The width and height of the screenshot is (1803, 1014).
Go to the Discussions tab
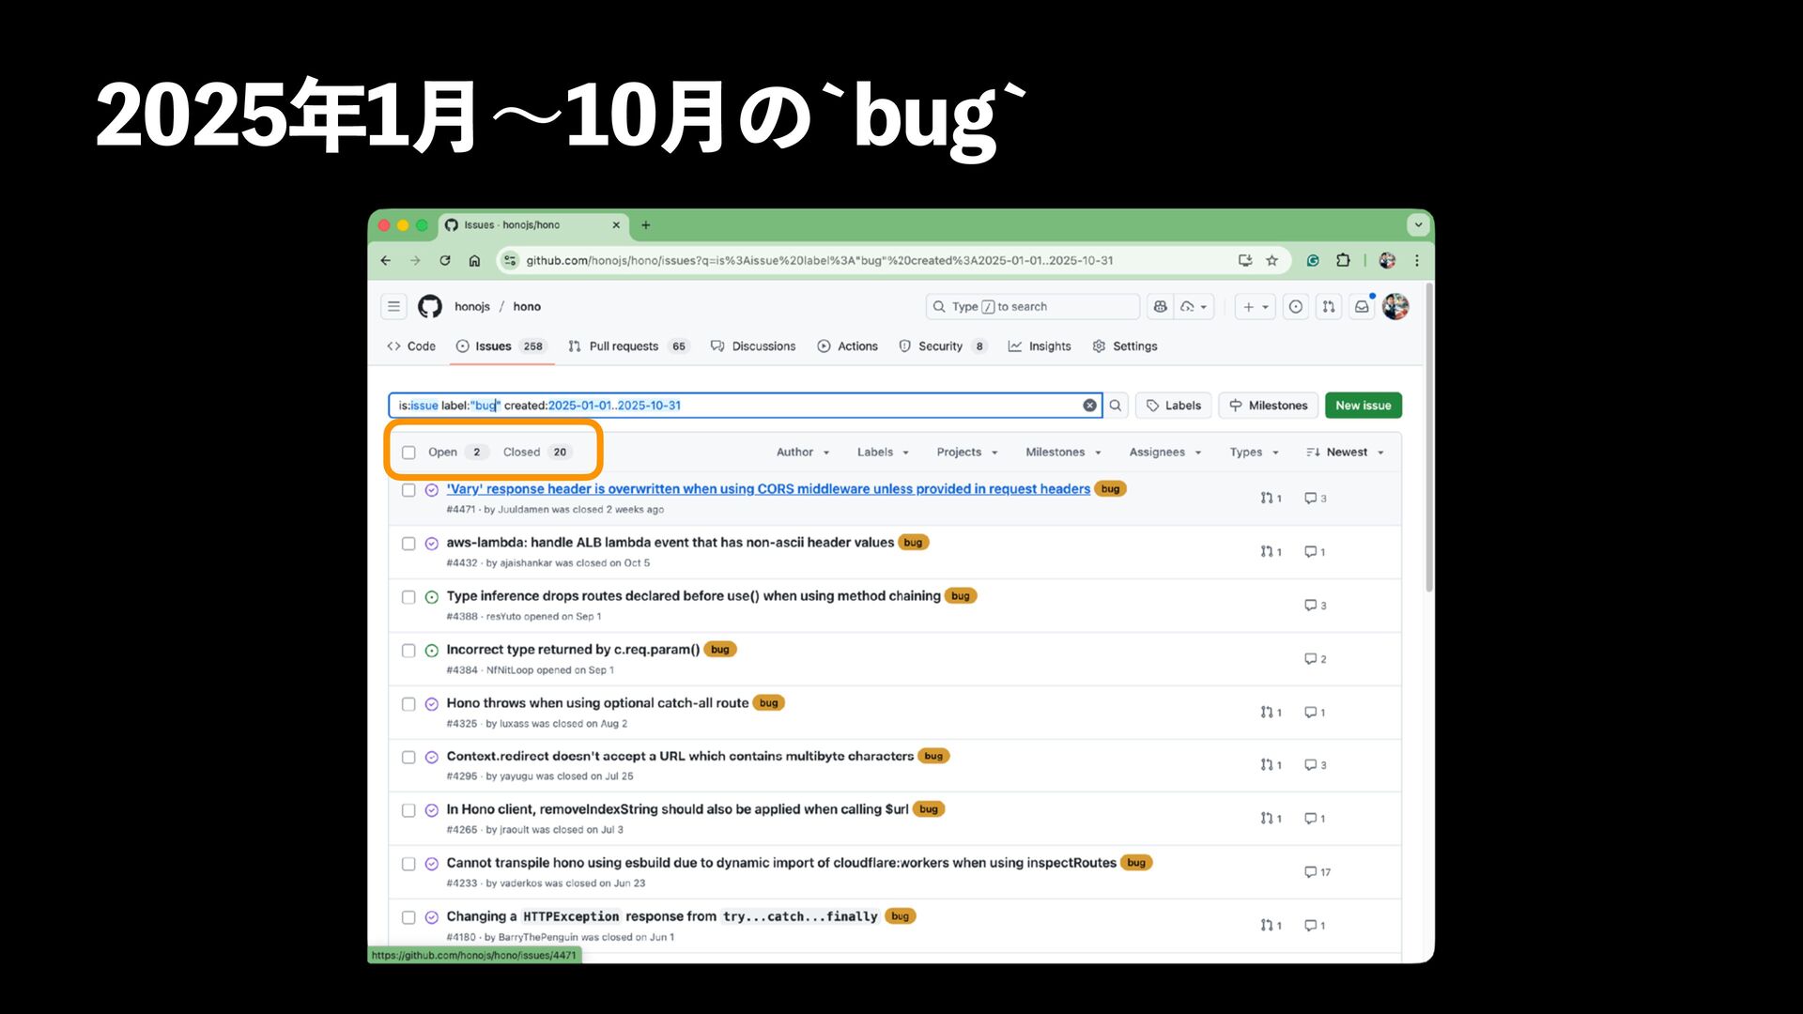[763, 346]
